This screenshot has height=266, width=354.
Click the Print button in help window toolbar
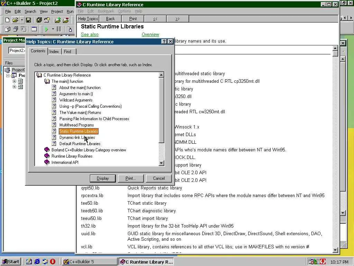(x=133, y=19)
